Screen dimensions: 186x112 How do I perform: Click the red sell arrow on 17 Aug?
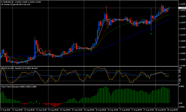(x=130, y=18)
